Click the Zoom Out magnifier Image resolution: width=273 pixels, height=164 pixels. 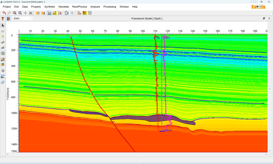coord(20,13)
